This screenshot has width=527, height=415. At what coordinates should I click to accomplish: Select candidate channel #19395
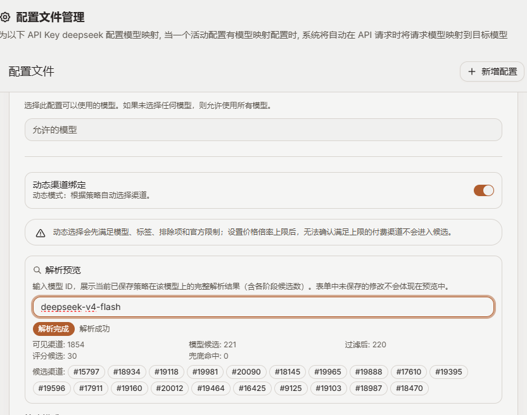point(448,372)
